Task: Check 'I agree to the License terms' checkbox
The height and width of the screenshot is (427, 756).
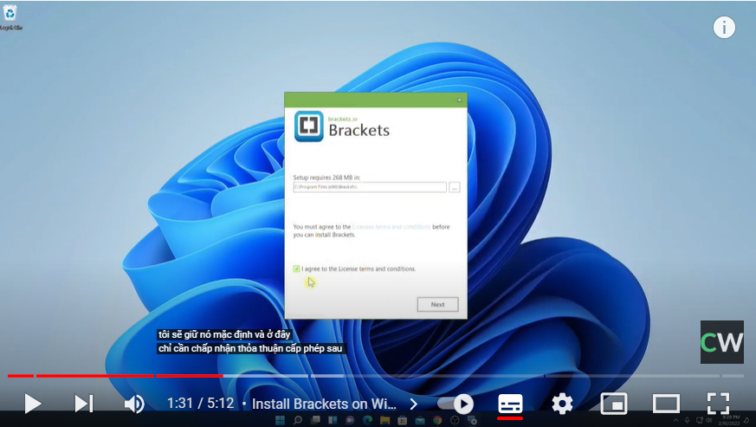Action: tap(296, 268)
